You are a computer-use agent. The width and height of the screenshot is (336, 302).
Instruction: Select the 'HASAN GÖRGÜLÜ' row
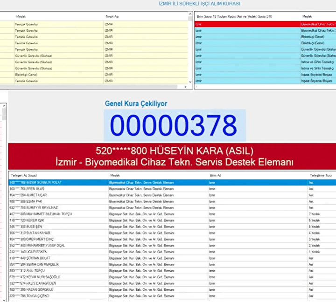tap(172, 289)
